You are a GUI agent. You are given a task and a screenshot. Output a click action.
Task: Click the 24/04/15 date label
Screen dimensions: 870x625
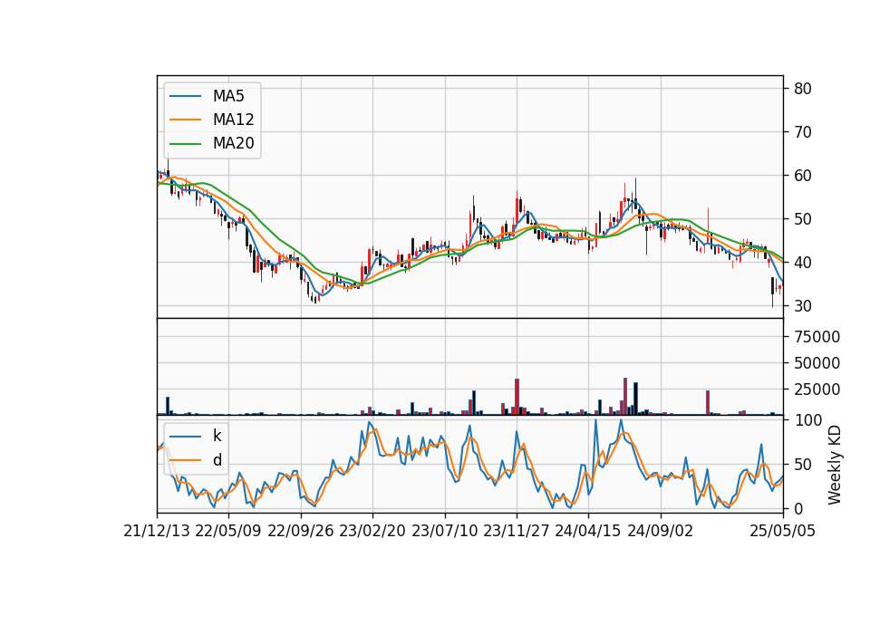[x=588, y=531]
